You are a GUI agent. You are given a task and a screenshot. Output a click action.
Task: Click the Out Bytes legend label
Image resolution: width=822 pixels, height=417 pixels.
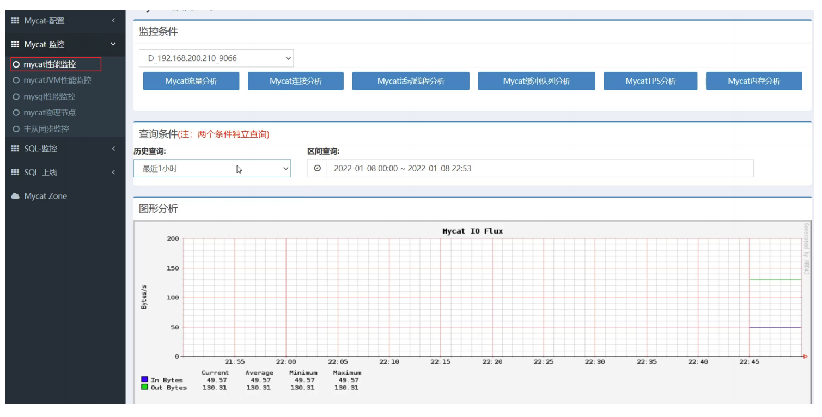pos(169,388)
